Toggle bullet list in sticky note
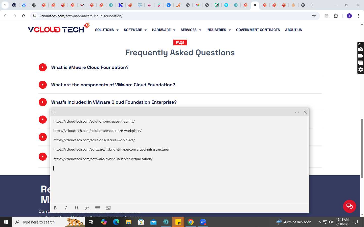Image resolution: width=364 pixels, height=227 pixels. click(98, 208)
